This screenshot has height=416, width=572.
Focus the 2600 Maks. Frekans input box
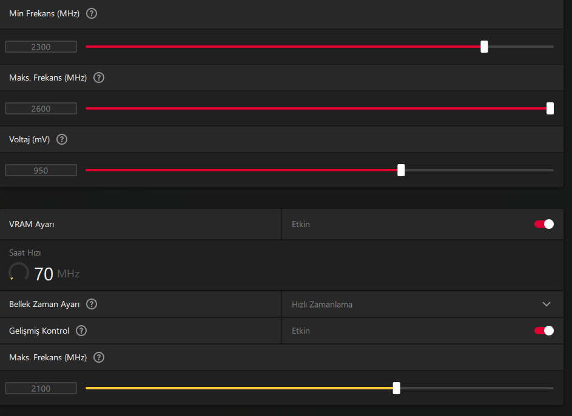41,108
